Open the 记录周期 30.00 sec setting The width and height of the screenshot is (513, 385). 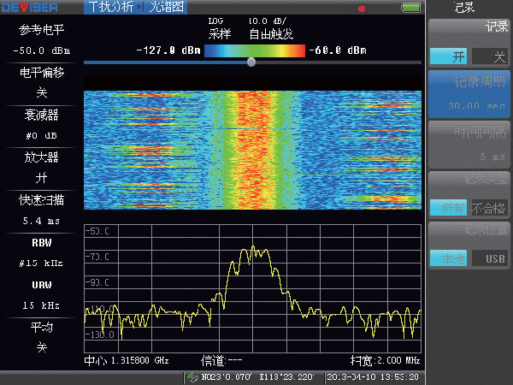point(468,94)
